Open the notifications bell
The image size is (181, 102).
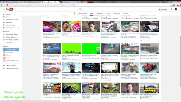[x=171, y=9]
